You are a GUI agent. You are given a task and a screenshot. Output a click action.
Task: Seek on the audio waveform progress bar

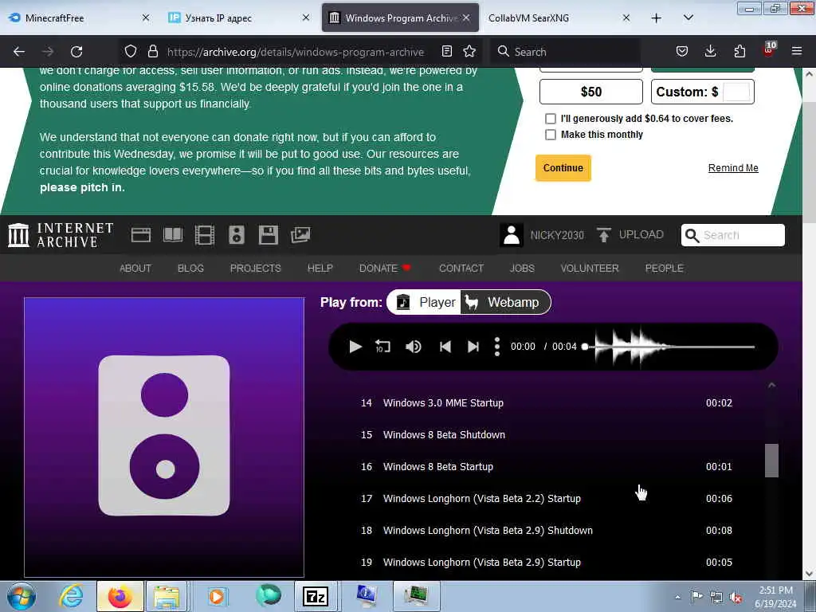[669, 347]
